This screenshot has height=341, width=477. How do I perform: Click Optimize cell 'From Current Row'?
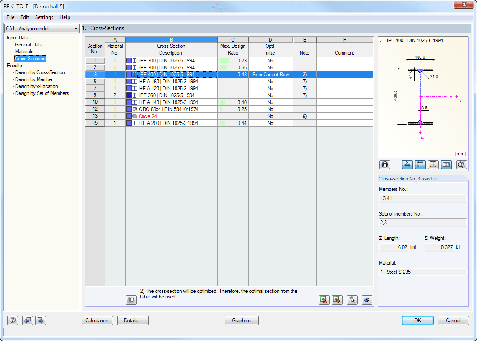[271, 75]
